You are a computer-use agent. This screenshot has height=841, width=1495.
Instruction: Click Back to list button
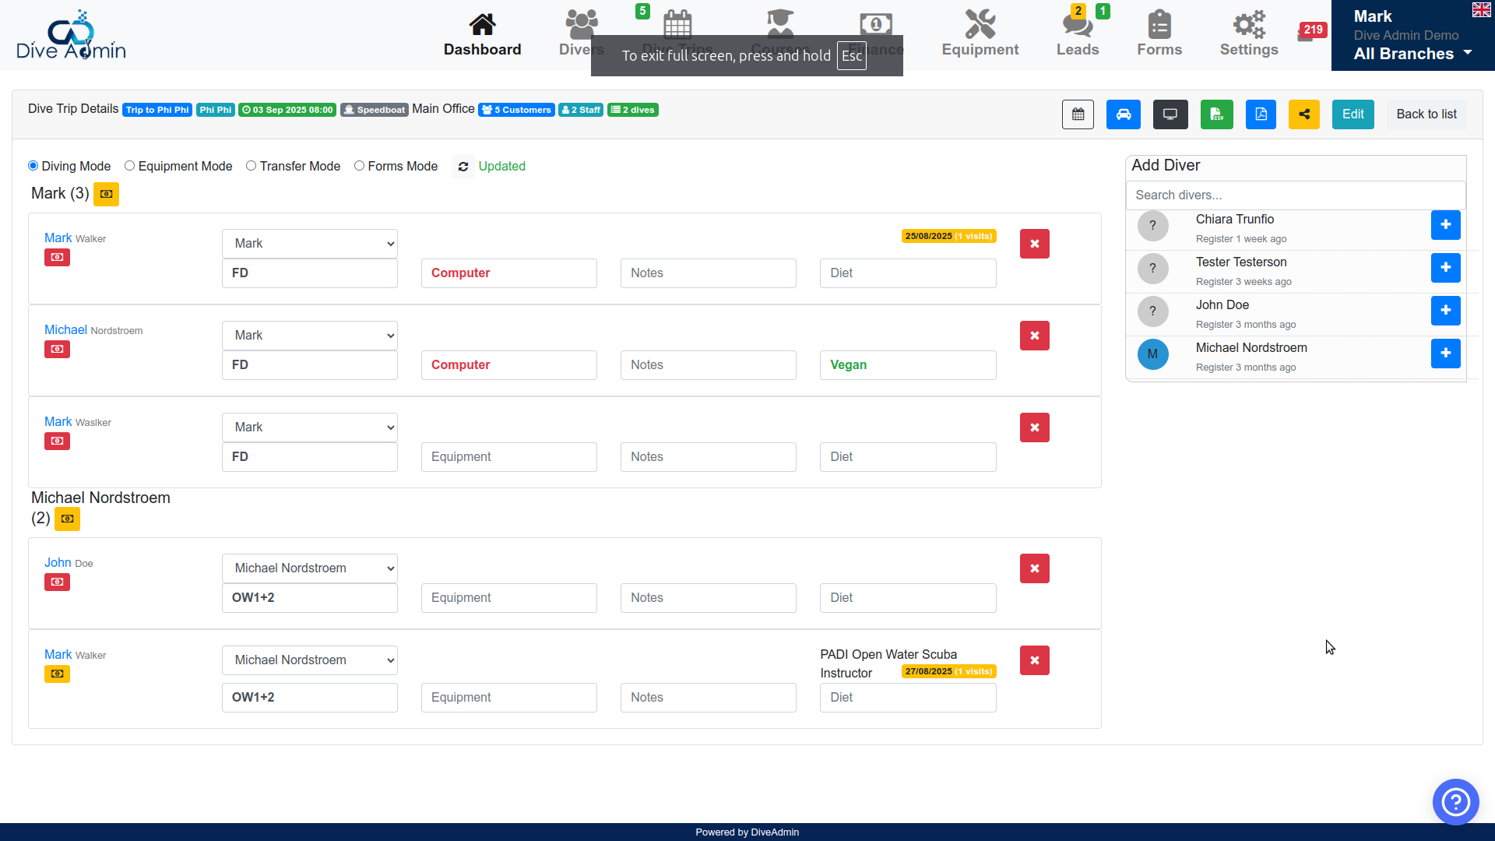[x=1426, y=114]
